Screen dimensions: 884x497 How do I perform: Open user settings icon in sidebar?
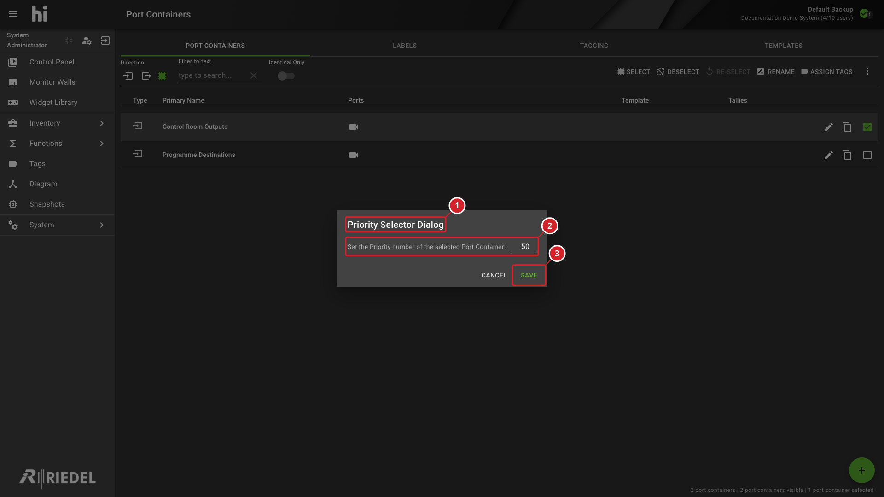(87, 40)
